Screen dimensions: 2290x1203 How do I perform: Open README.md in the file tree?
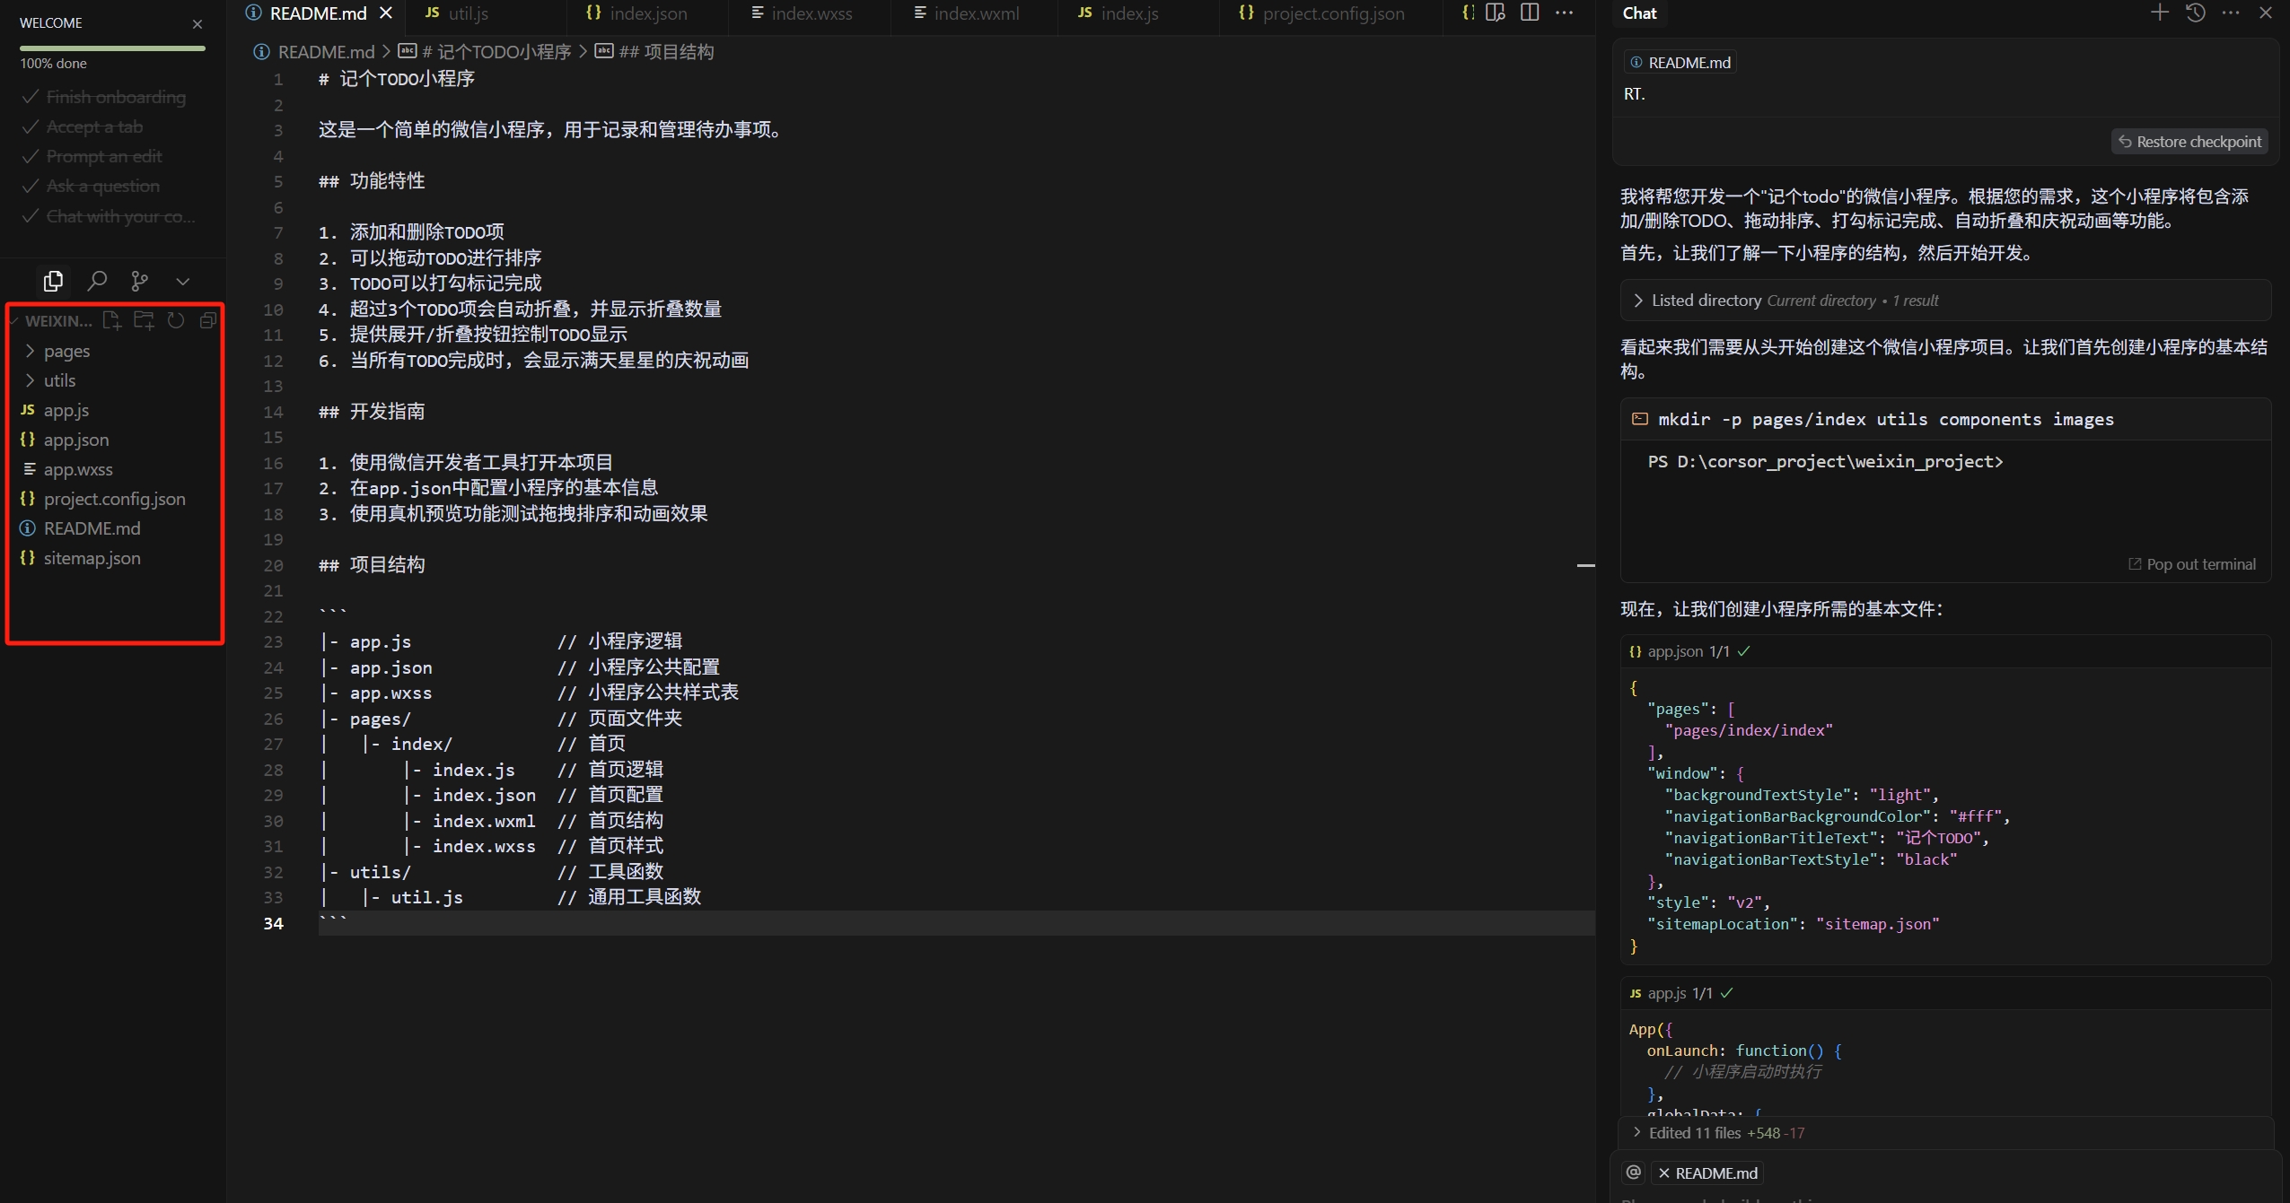click(x=92, y=528)
